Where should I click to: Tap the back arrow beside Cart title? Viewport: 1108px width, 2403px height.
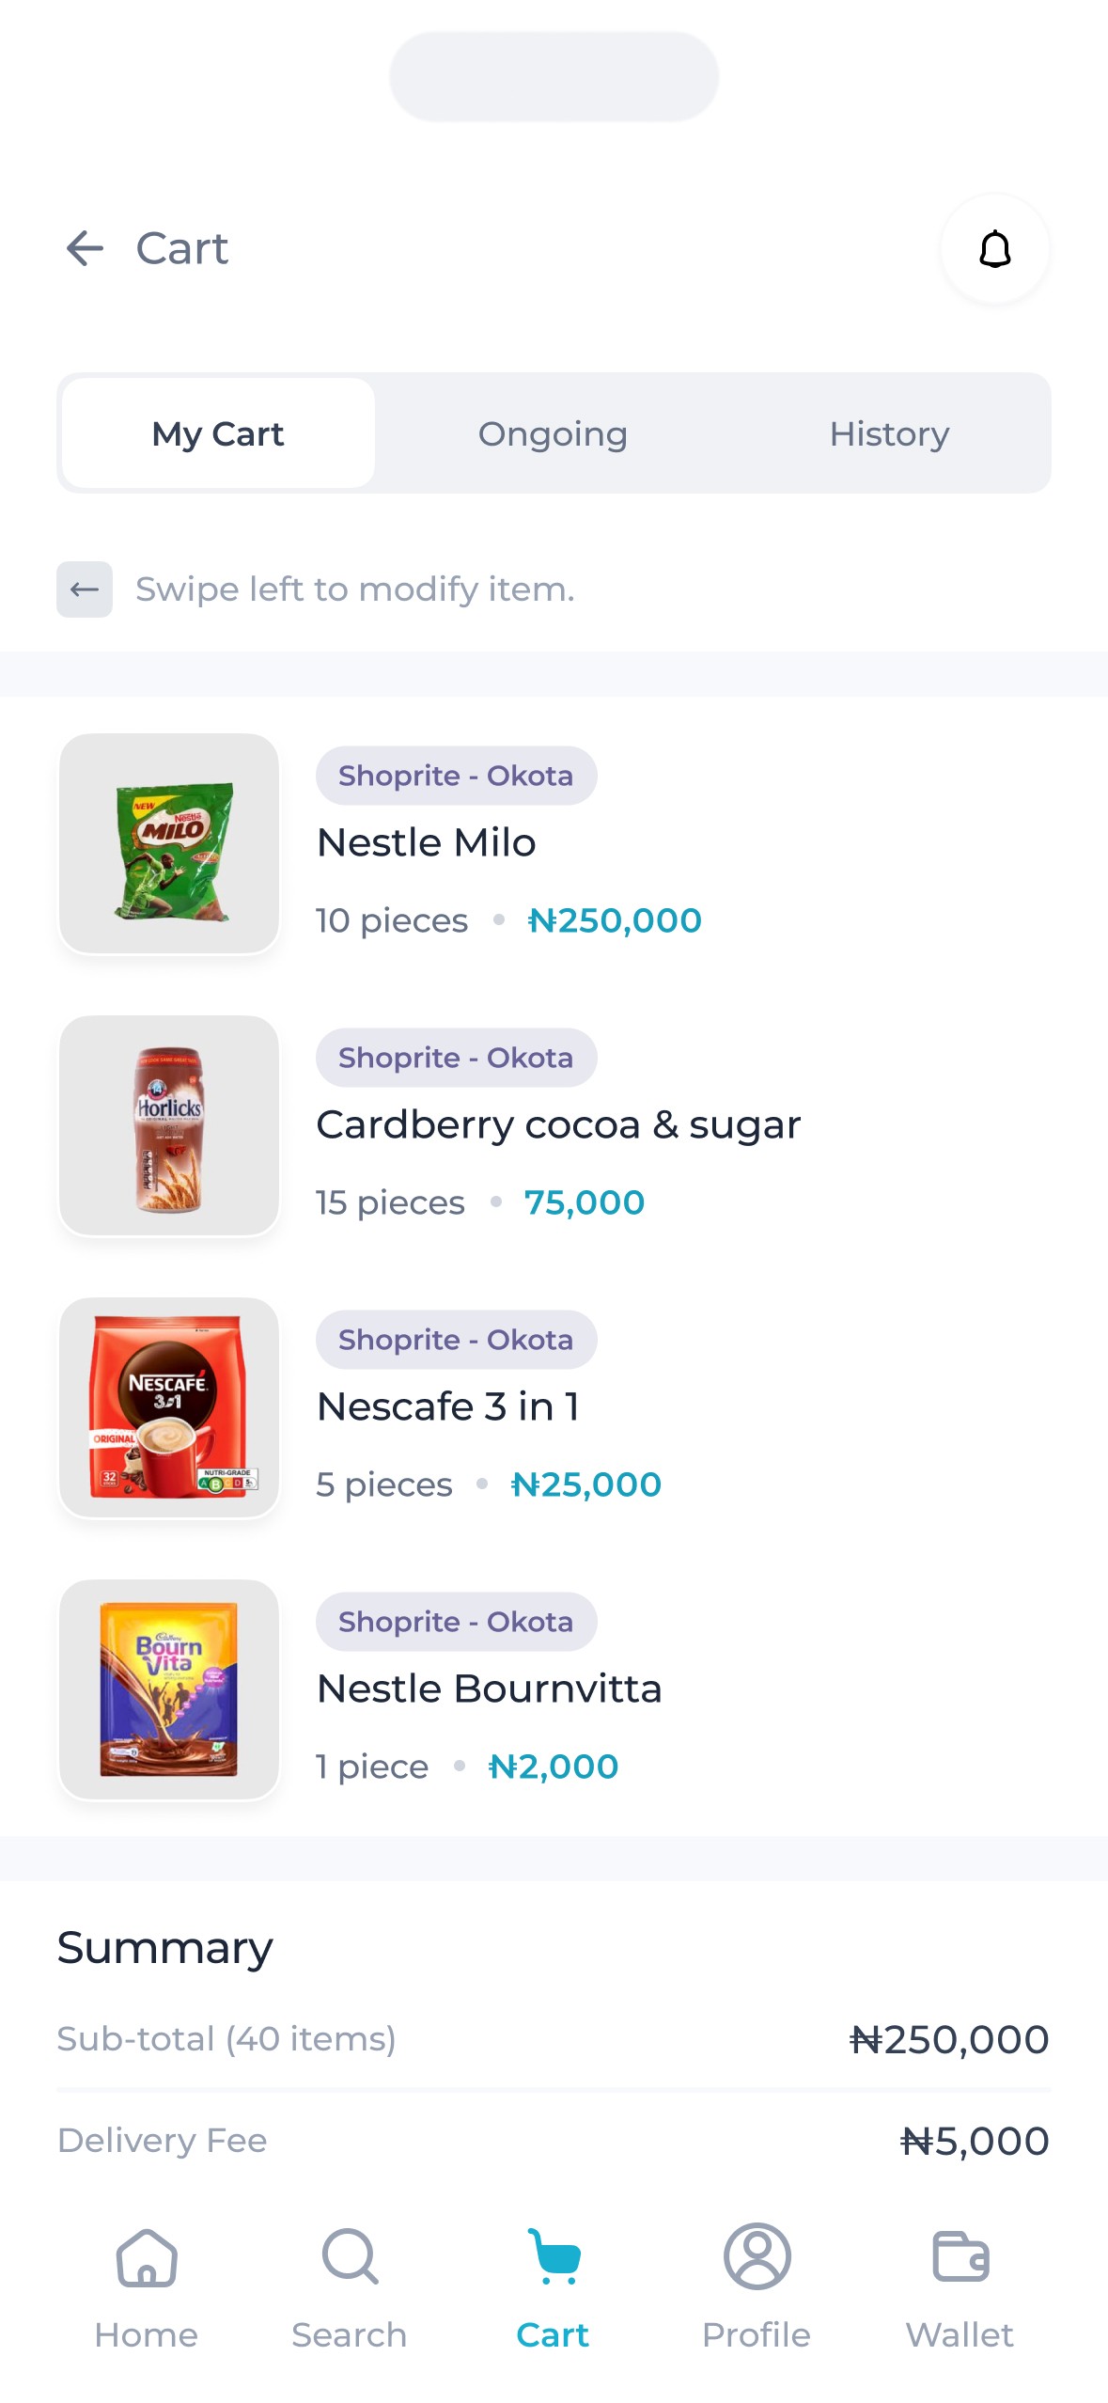(85, 248)
